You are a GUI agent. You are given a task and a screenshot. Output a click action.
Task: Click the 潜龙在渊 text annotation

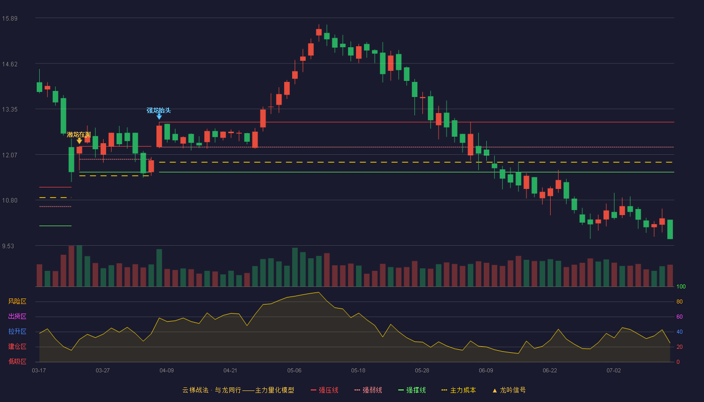tap(79, 135)
